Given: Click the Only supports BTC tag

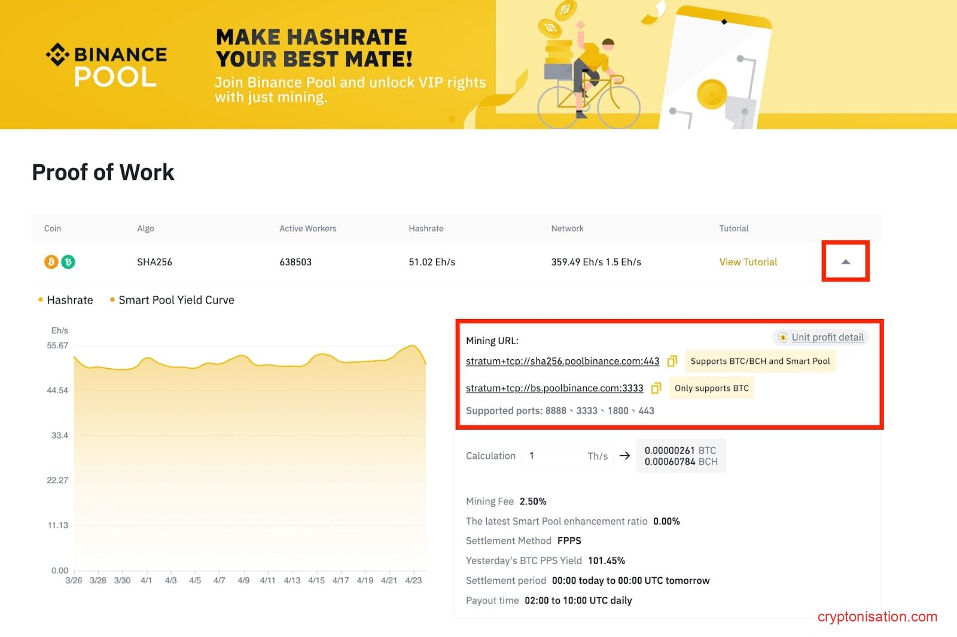Looking at the screenshot, I should [x=711, y=388].
